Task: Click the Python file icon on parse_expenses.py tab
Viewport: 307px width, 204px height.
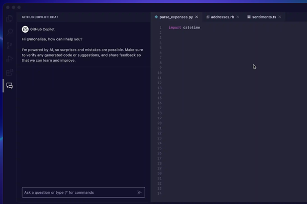Action: click(156, 17)
